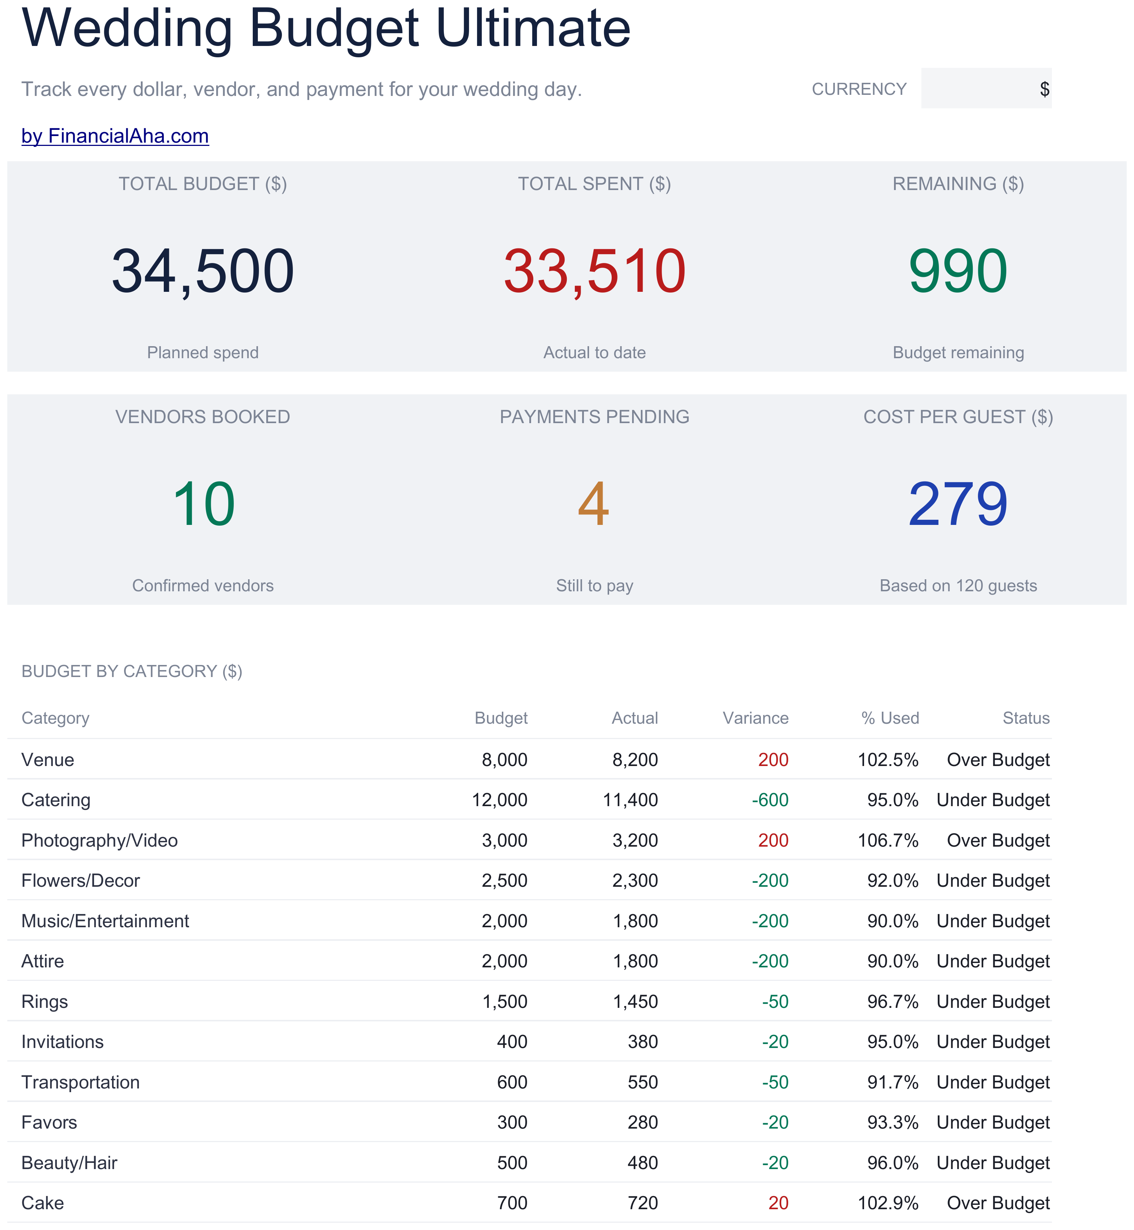Click the Venue category row label
The height and width of the screenshot is (1230, 1134).
click(48, 759)
